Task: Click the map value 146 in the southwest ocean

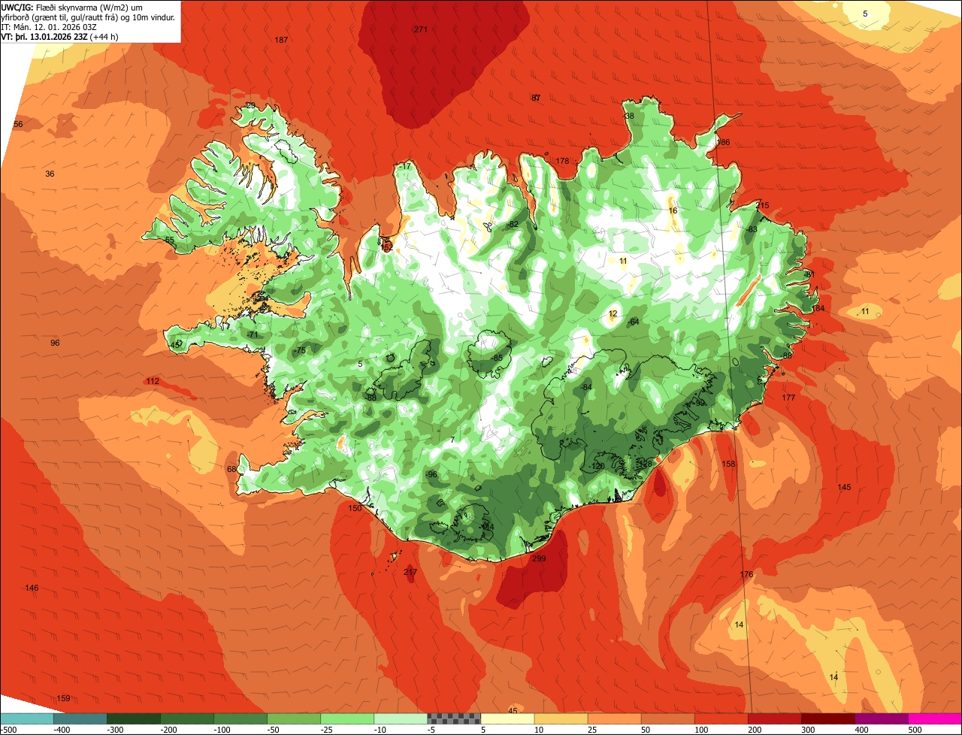Action: coord(32,588)
